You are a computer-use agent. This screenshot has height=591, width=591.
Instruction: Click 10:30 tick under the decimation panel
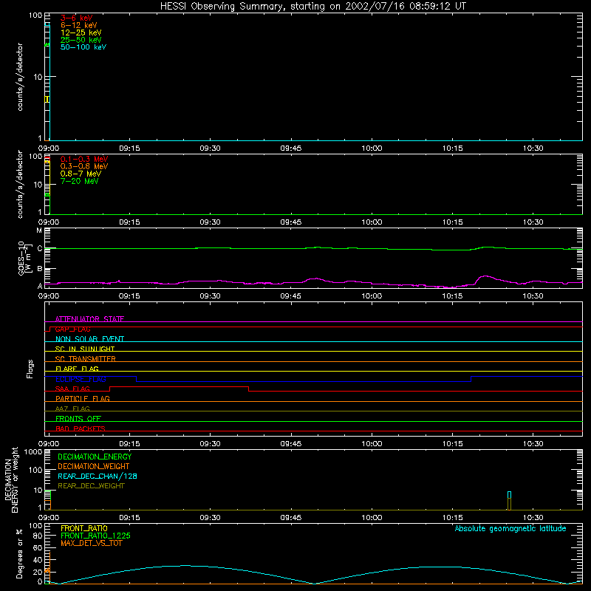pos(533,518)
